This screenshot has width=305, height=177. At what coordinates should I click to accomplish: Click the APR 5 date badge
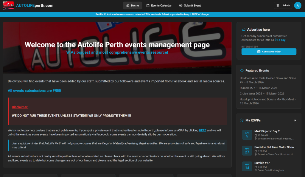(247, 135)
